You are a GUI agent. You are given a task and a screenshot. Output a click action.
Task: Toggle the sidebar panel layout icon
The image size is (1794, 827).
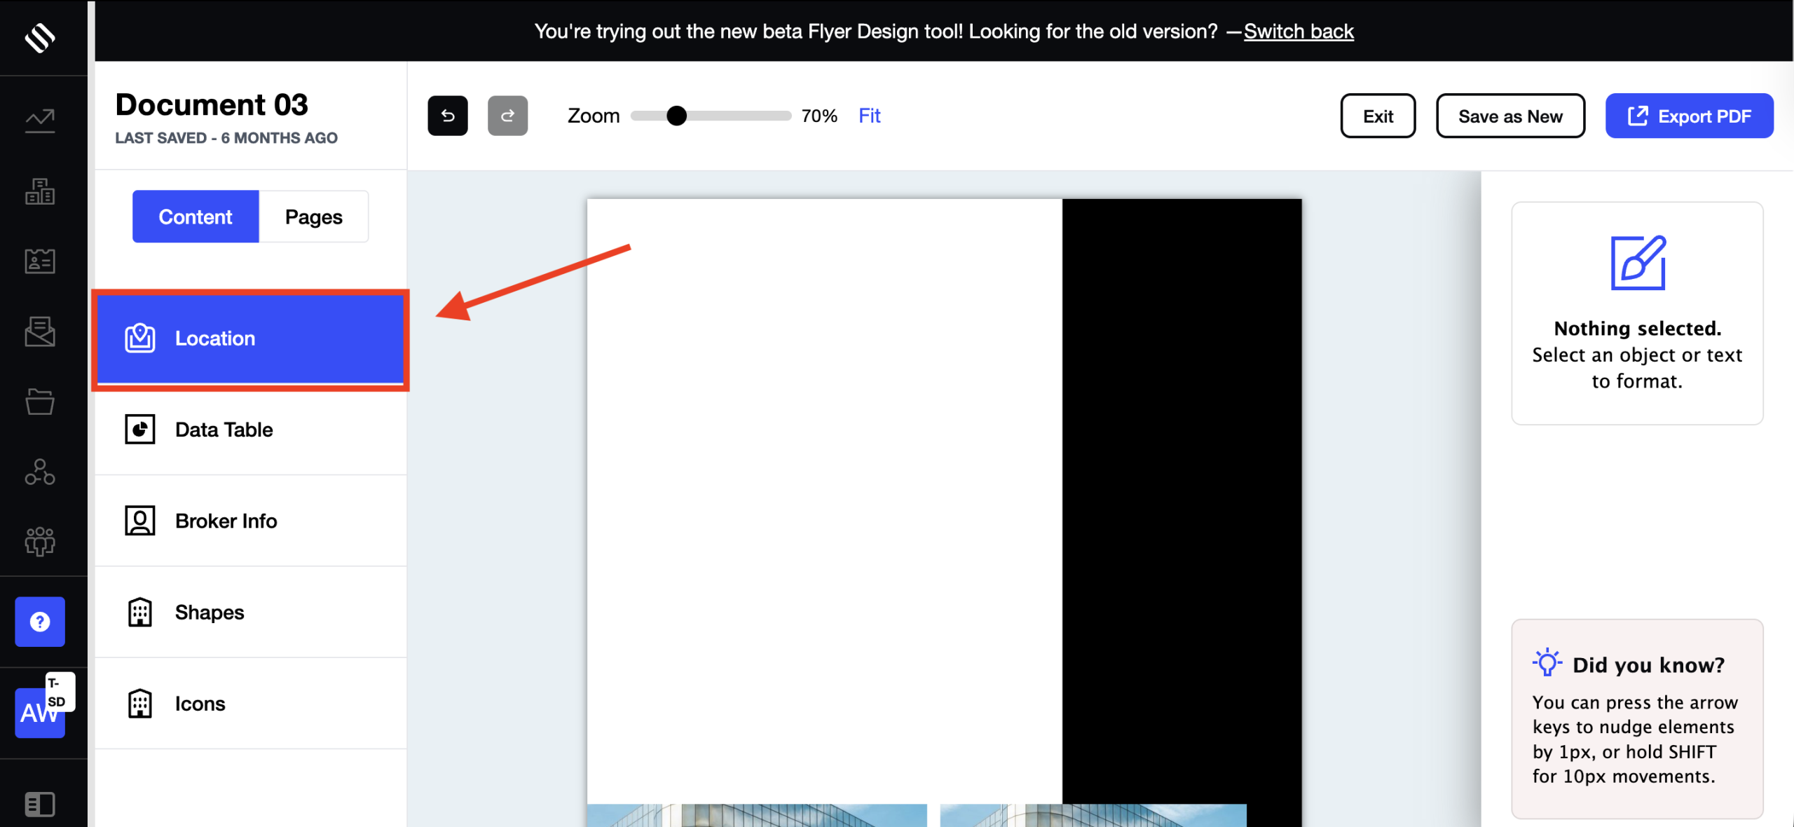(x=40, y=804)
